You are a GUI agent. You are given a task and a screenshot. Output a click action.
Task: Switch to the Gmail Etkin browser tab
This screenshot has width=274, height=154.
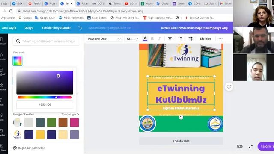(x=226, y=3)
